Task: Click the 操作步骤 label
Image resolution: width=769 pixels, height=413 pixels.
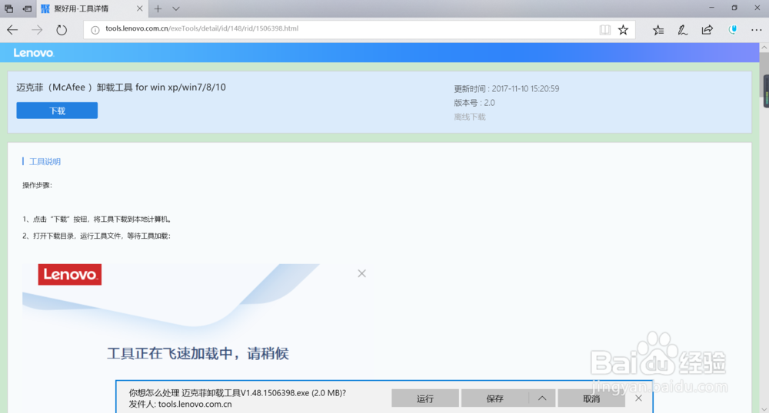Action: tap(37, 185)
